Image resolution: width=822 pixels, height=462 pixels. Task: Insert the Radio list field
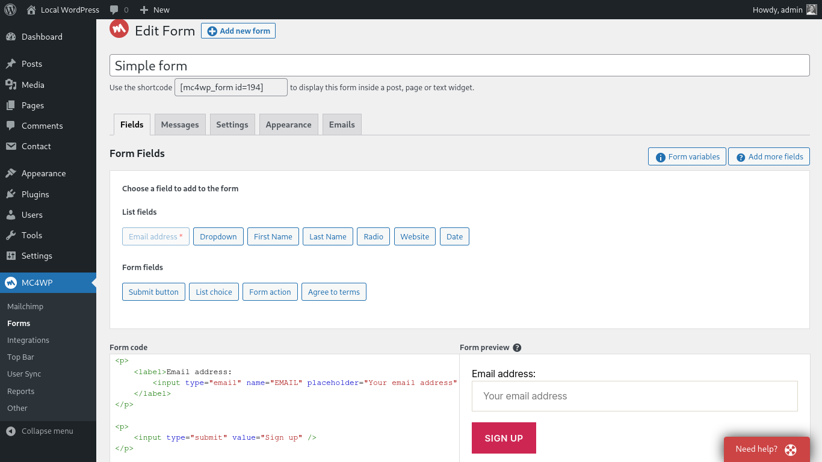(373, 236)
